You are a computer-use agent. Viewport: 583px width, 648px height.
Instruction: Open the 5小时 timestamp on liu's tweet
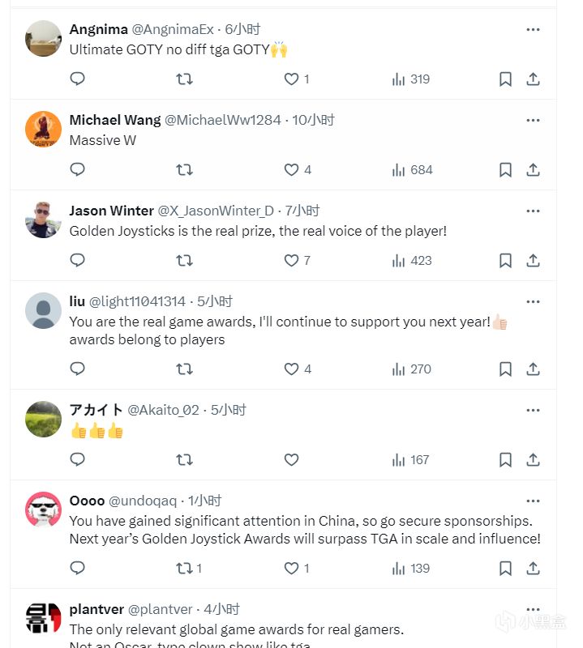(x=216, y=301)
